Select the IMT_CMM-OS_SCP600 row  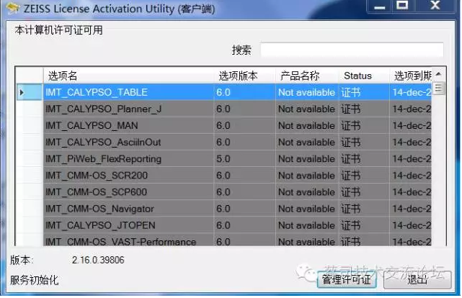[x=224, y=192]
